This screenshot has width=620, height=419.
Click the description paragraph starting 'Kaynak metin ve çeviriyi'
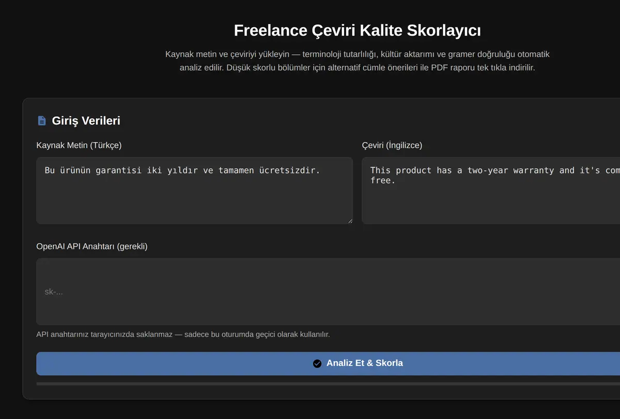tap(358, 61)
